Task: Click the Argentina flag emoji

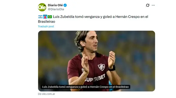Action: pos(40,17)
